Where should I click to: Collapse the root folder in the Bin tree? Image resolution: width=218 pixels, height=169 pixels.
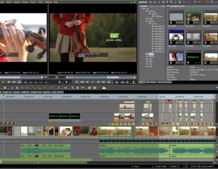click(141, 9)
